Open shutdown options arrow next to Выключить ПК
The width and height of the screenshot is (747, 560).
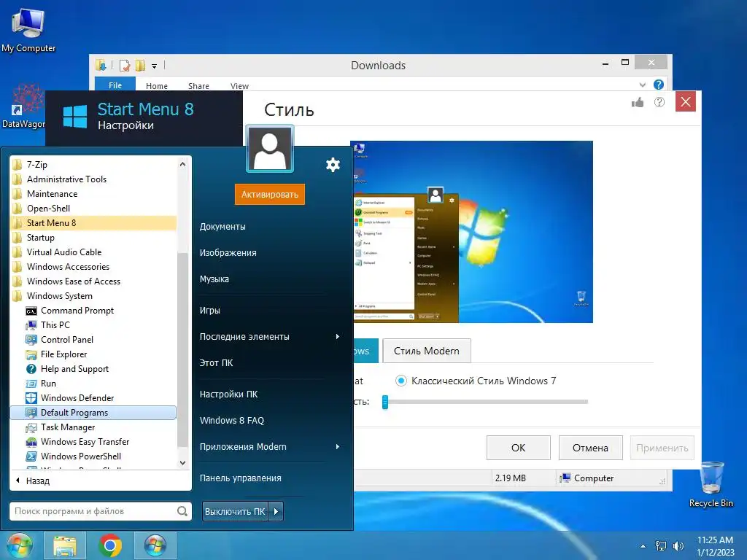click(x=276, y=511)
